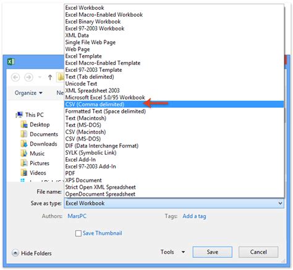The width and height of the screenshot is (293, 270).
Task: Navigate up one folder level arrow
Action: tap(50, 77)
